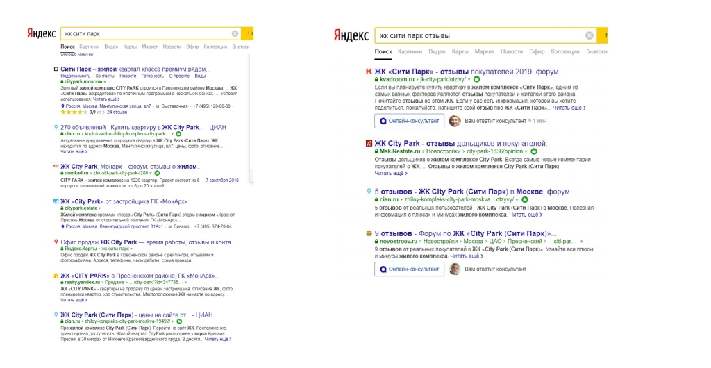Expand 'Читать ещё' under the kvadroom.ru snippet
Viewport: 711px width, 368px height.
tap(569, 108)
